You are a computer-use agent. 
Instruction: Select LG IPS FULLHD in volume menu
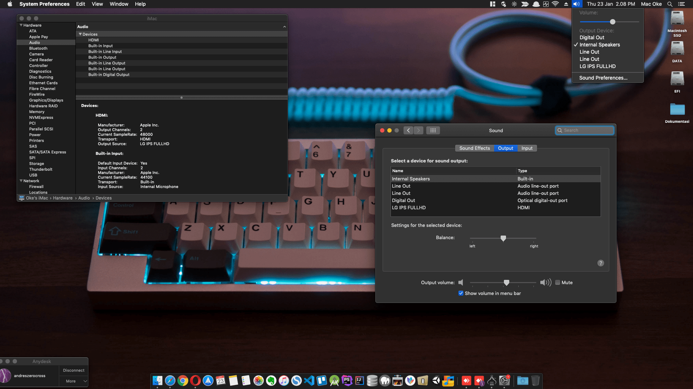pyautogui.click(x=608, y=66)
